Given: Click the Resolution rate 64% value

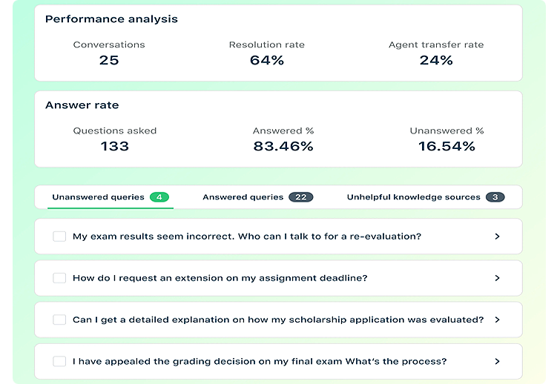Looking at the screenshot, I should pyautogui.click(x=267, y=61).
